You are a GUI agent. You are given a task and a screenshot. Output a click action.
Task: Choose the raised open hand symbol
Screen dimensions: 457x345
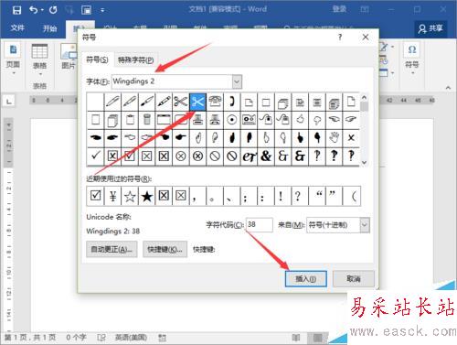[x=335, y=138]
